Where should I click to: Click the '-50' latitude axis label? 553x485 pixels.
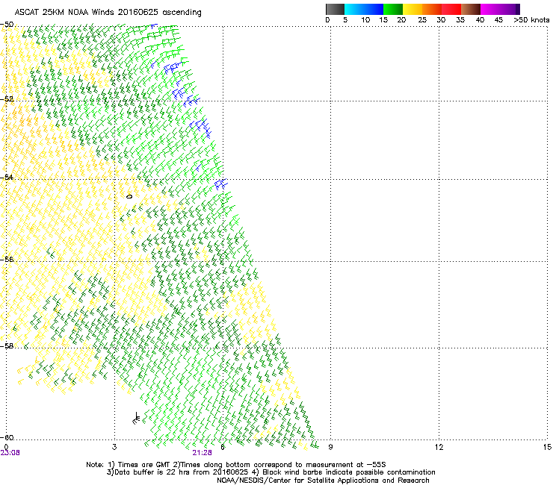(7, 25)
